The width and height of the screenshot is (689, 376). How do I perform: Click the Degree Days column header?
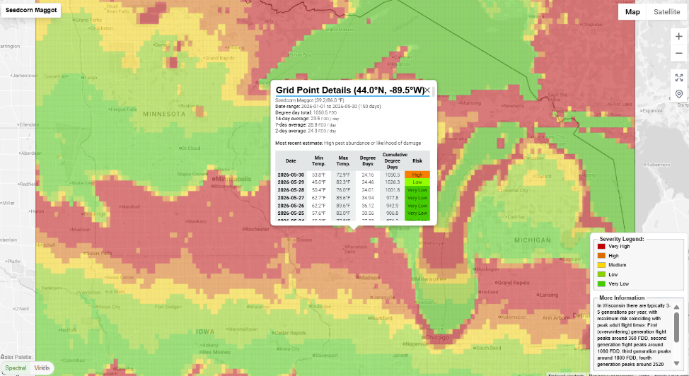pyautogui.click(x=368, y=160)
